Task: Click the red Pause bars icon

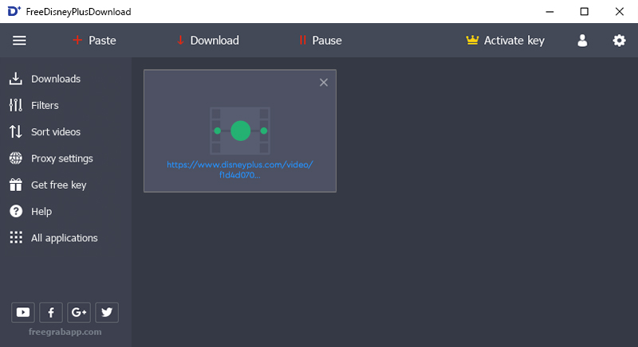Action: [302, 40]
